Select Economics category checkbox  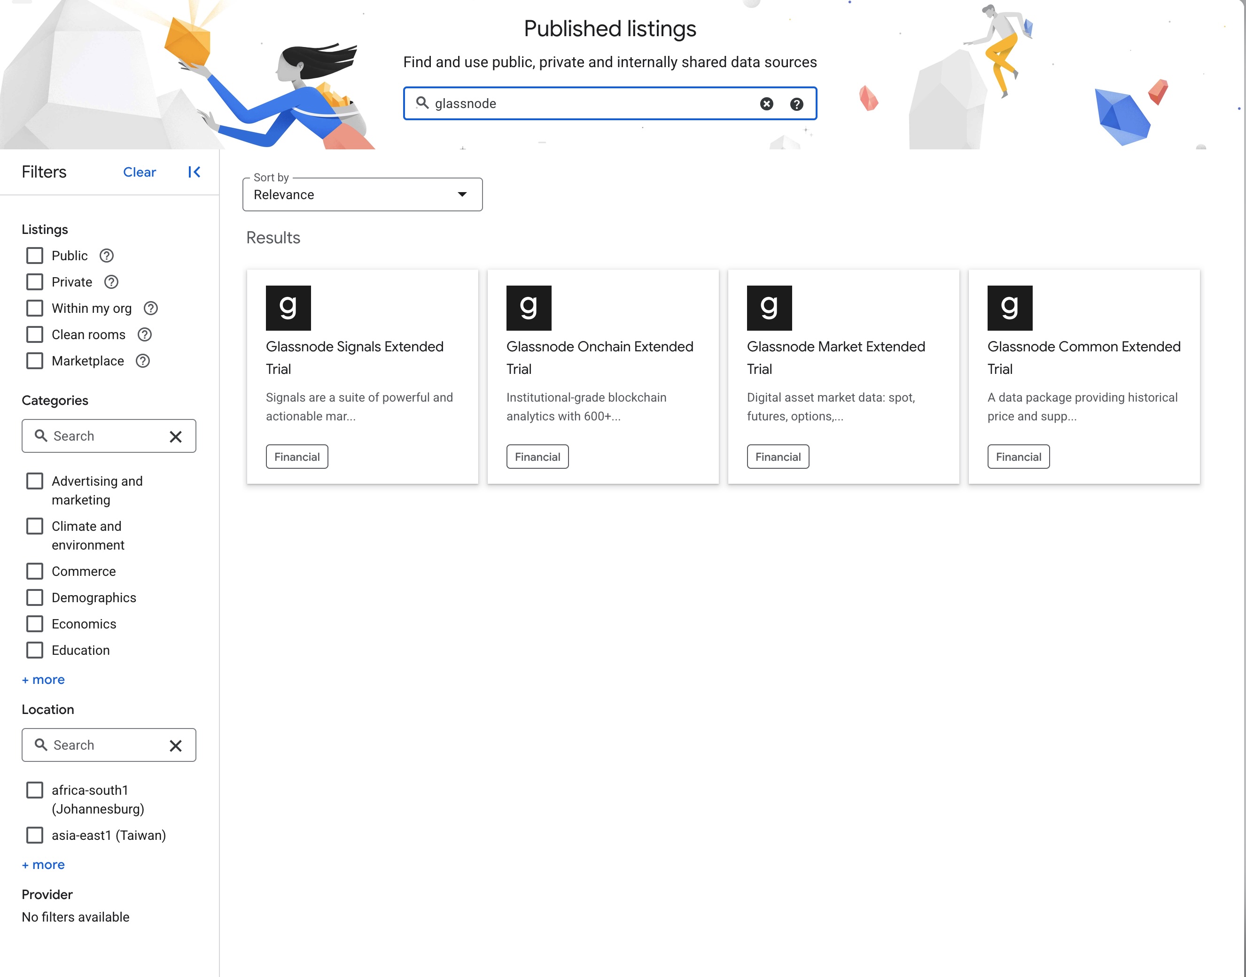click(x=35, y=624)
